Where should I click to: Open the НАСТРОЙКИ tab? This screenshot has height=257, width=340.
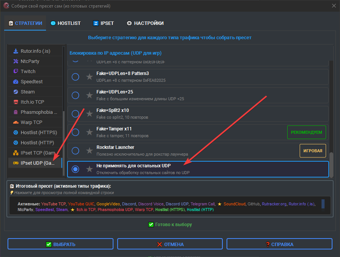(x=145, y=23)
